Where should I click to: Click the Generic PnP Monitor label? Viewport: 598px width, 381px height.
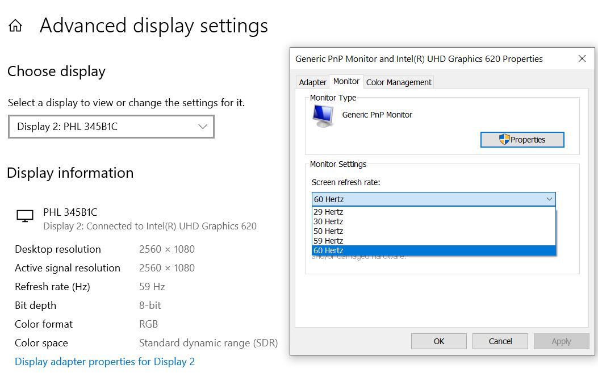pos(377,115)
